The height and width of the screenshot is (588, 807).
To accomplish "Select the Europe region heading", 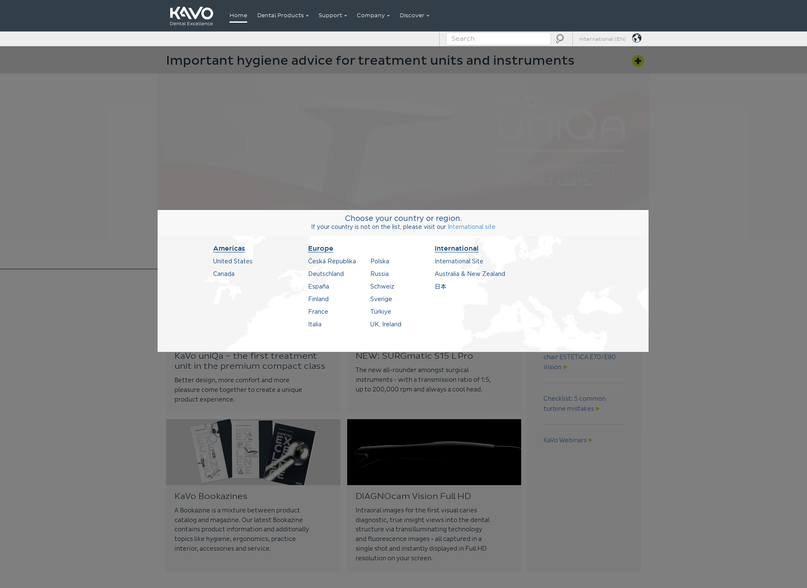I will click(x=320, y=249).
